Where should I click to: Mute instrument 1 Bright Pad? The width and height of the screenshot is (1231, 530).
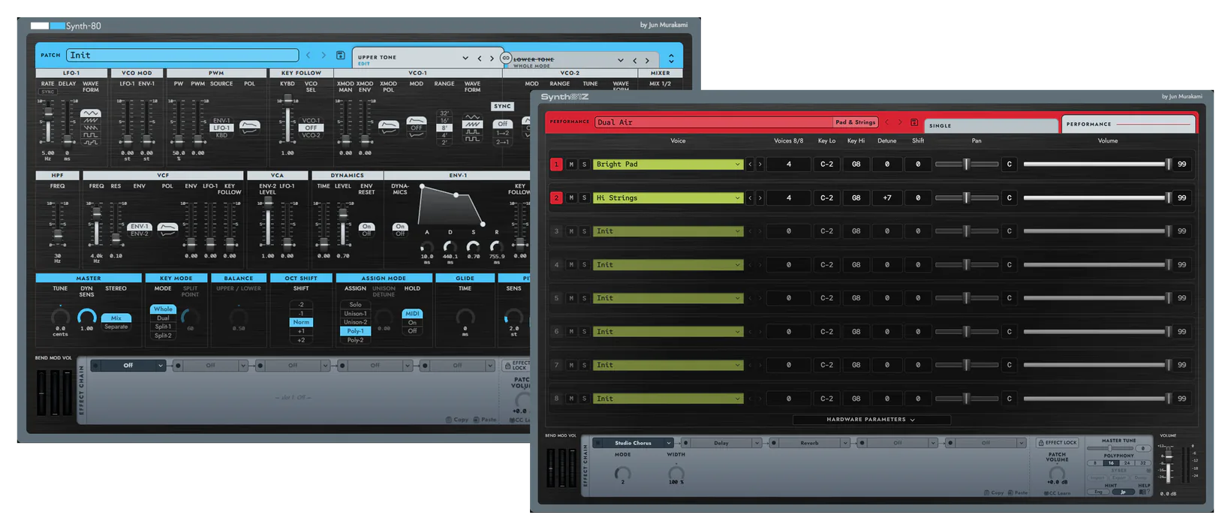click(x=571, y=164)
